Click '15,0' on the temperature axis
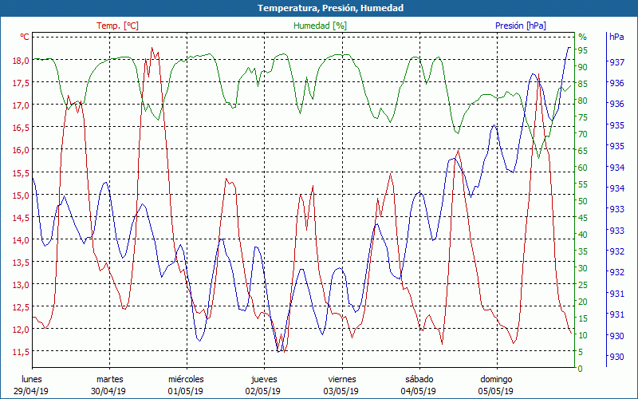Viewport: 638px width, 399px height. tap(21, 195)
